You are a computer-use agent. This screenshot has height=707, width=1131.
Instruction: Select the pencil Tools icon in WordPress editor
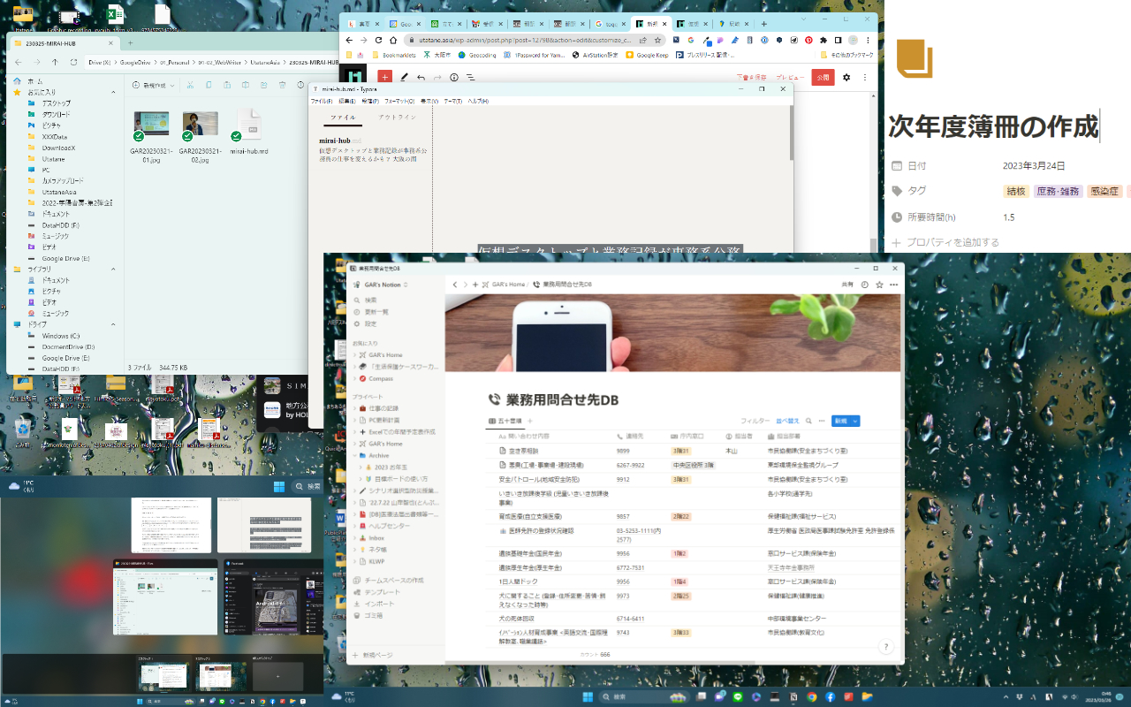pyautogui.click(x=405, y=77)
